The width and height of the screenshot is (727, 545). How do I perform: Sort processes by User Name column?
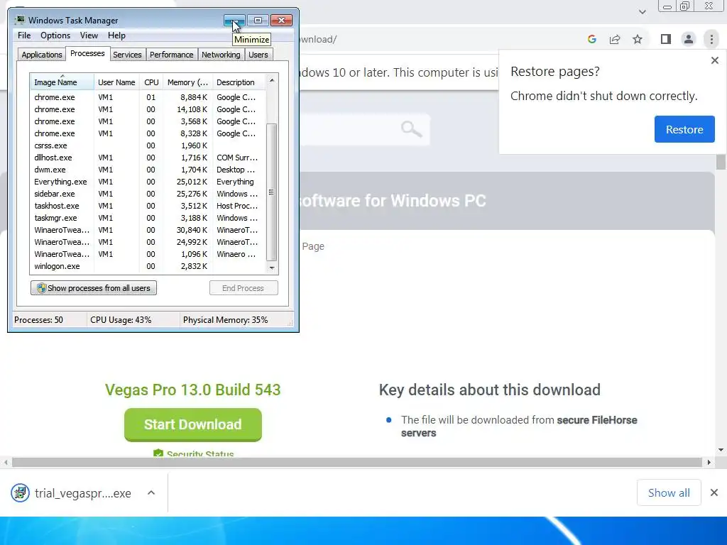[x=116, y=82]
